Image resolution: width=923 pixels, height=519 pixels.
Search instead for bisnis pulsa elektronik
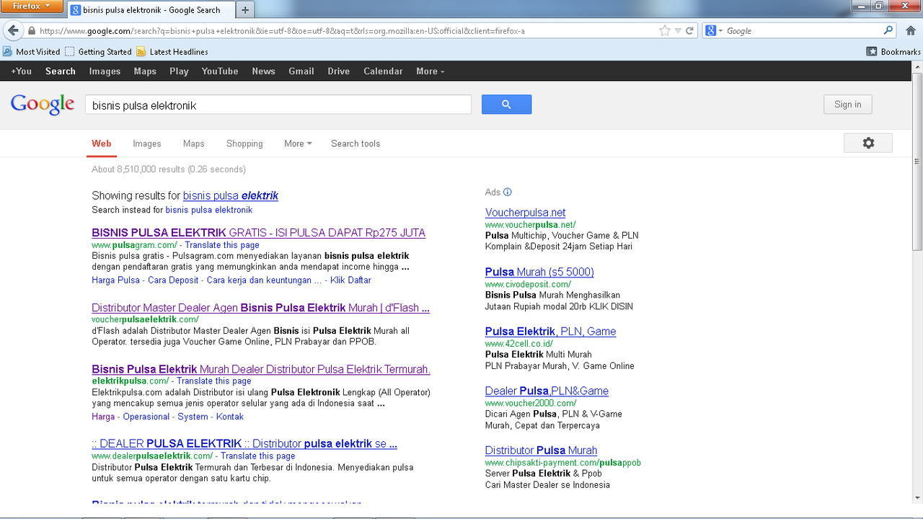209,210
